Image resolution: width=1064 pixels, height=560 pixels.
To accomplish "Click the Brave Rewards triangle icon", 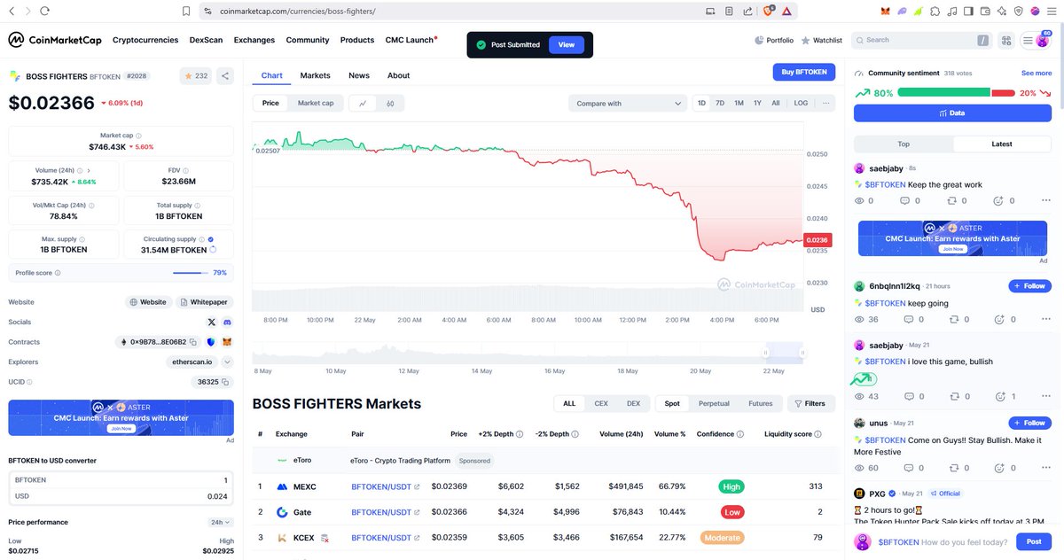I will coord(786,12).
